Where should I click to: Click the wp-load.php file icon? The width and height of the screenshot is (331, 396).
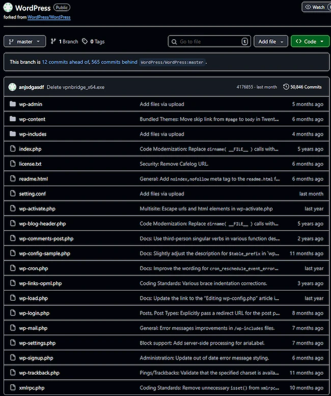[13, 298]
